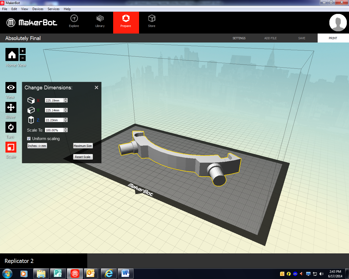Viewport: 349px width, 279px height.
Task: Close the Change Dimensions panel
Action: pyautogui.click(x=96, y=87)
